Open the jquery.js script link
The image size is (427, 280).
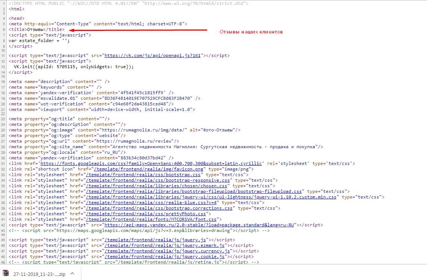[155, 240]
